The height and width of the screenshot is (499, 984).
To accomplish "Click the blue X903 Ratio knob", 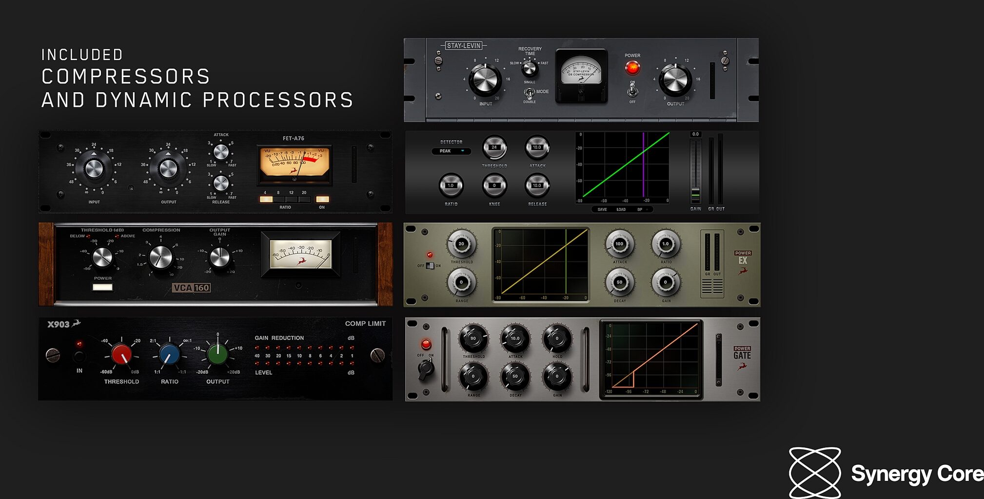I will coord(169,355).
